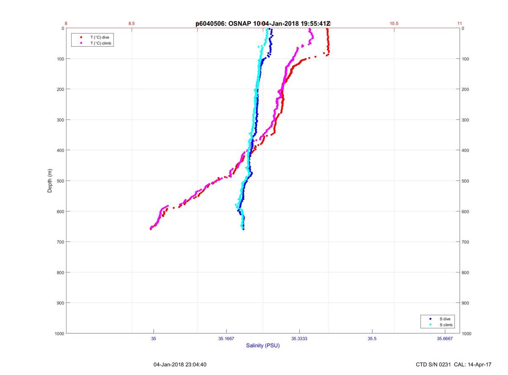Click the magenta marker of T climb legend
Image resolution: width=508 pixels, height=375 pixels.
81,43
